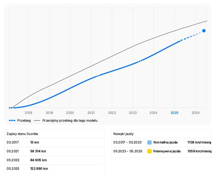
Task: Click the 05.2023 data point on blue line
Action: pos(140,61)
